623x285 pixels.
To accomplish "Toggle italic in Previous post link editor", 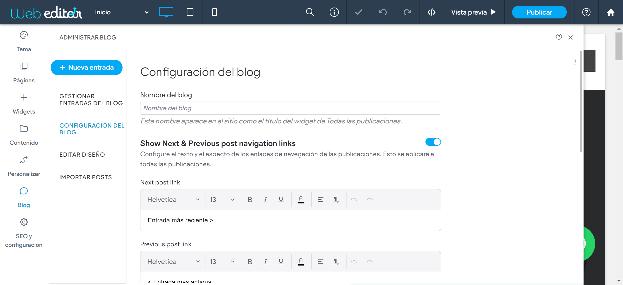I will point(265,262).
